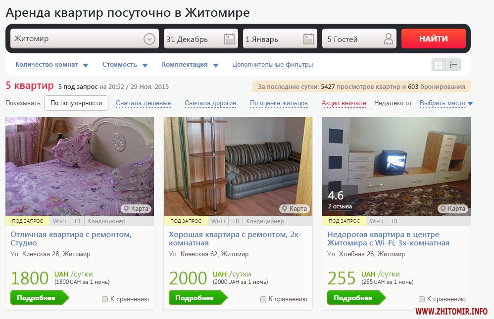The height and width of the screenshot is (319, 494).
Task: Expand the Стоимость filter dropdown
Action: click(125, 65)
